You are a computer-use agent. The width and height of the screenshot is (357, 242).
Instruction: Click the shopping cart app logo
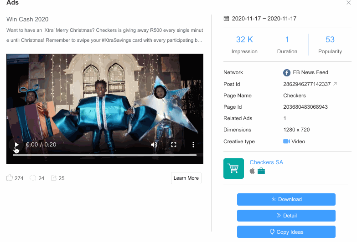point(233,169)
